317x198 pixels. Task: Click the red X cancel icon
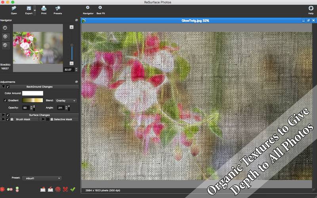65,189
